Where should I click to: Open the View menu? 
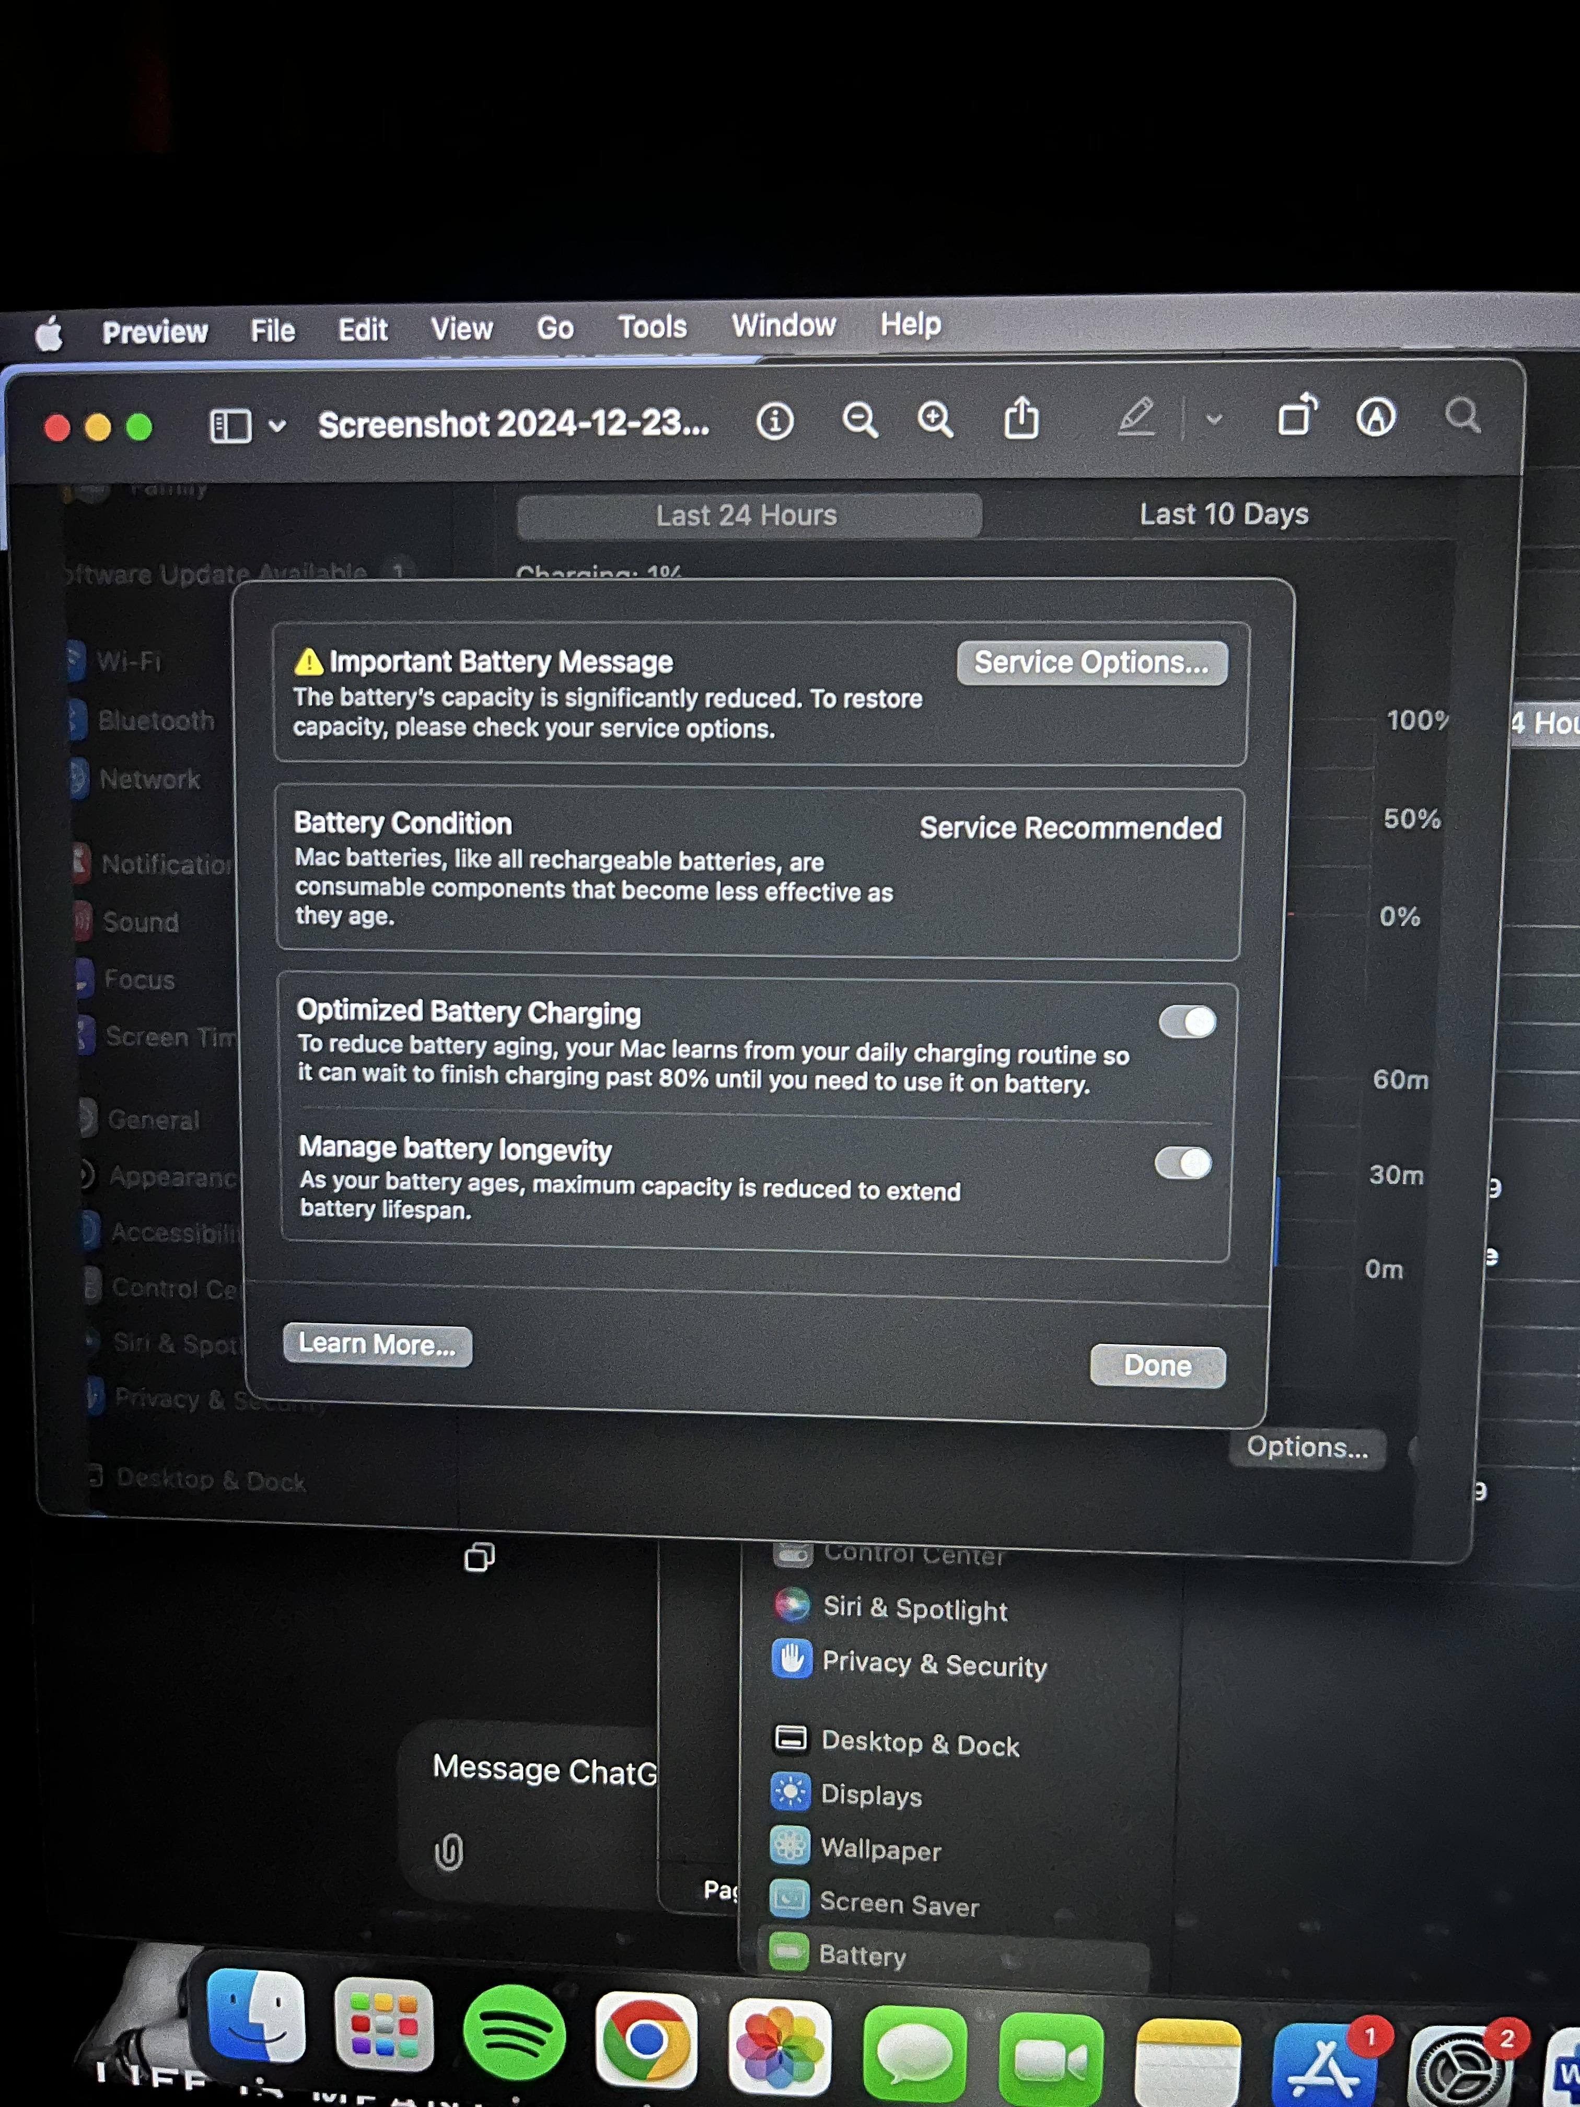[x=461, y=329]
